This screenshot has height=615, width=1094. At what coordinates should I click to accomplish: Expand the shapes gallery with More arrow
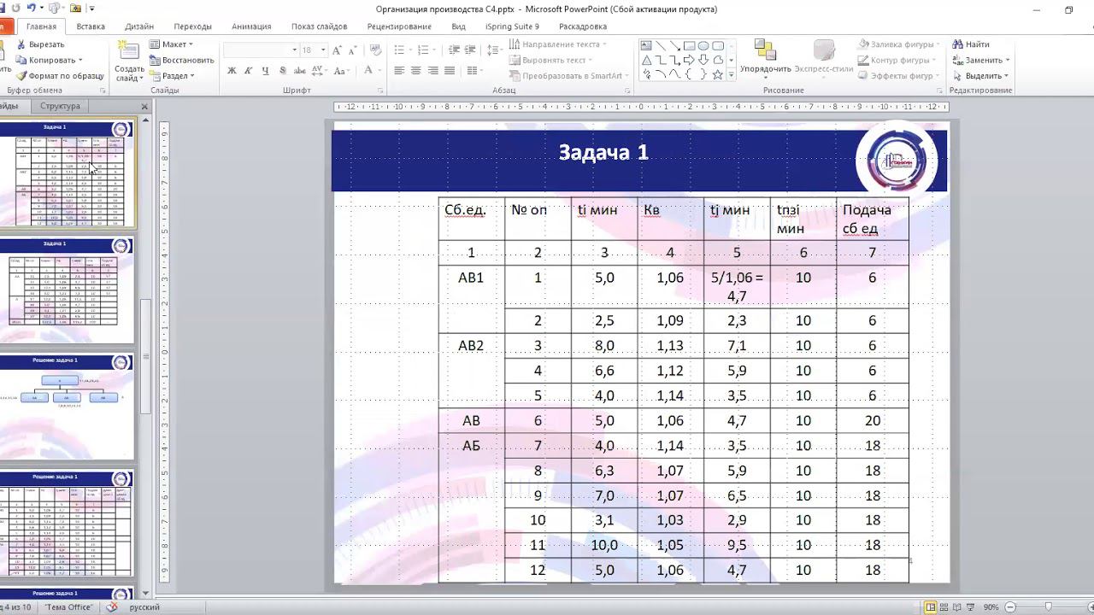(x=731, y=75)
